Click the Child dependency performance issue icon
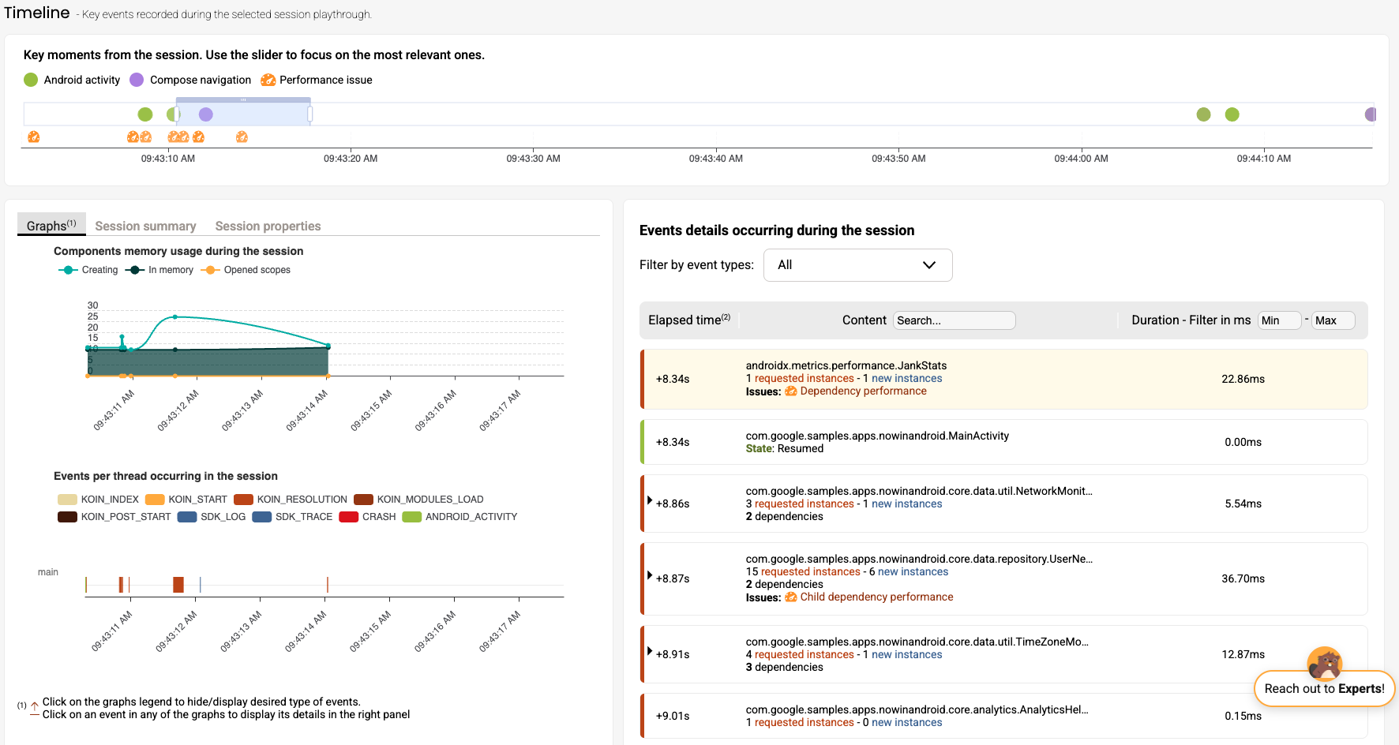This screenshot has width=1399, height=745. click(x=790, y=597)
